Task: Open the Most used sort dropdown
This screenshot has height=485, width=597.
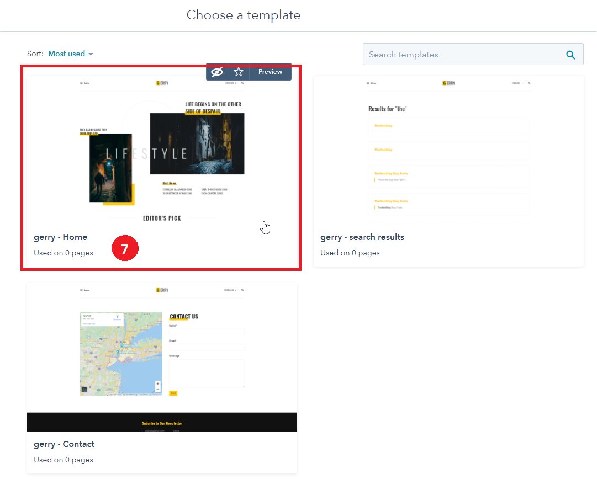Action: pos(71,54)
